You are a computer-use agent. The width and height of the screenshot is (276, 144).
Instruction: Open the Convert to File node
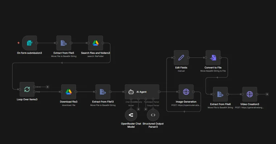pyautogui.click(x=213, y=58)
